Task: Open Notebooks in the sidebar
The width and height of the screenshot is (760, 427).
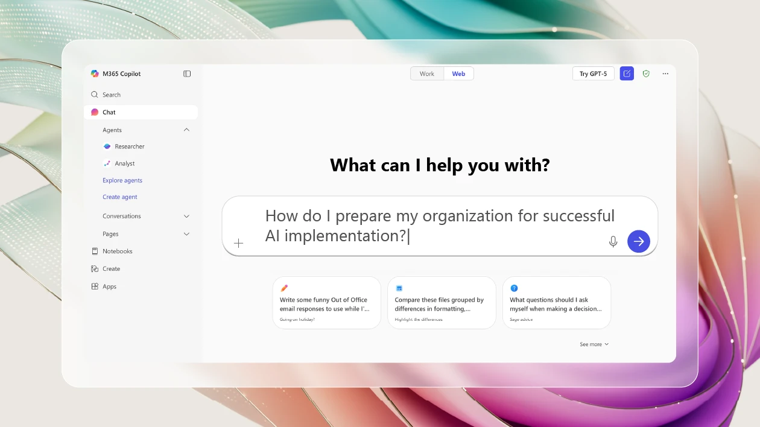Action: click(117, 251)
